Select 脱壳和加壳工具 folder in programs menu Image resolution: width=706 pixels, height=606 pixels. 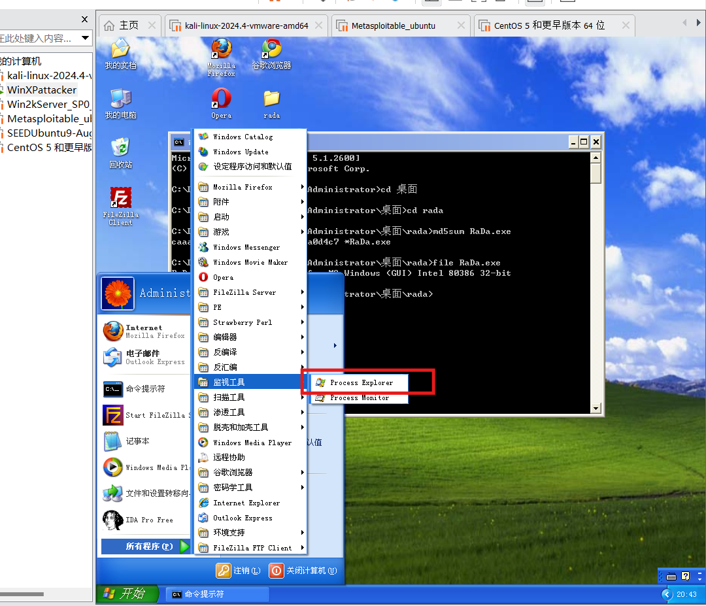click(x=250, y=428)
